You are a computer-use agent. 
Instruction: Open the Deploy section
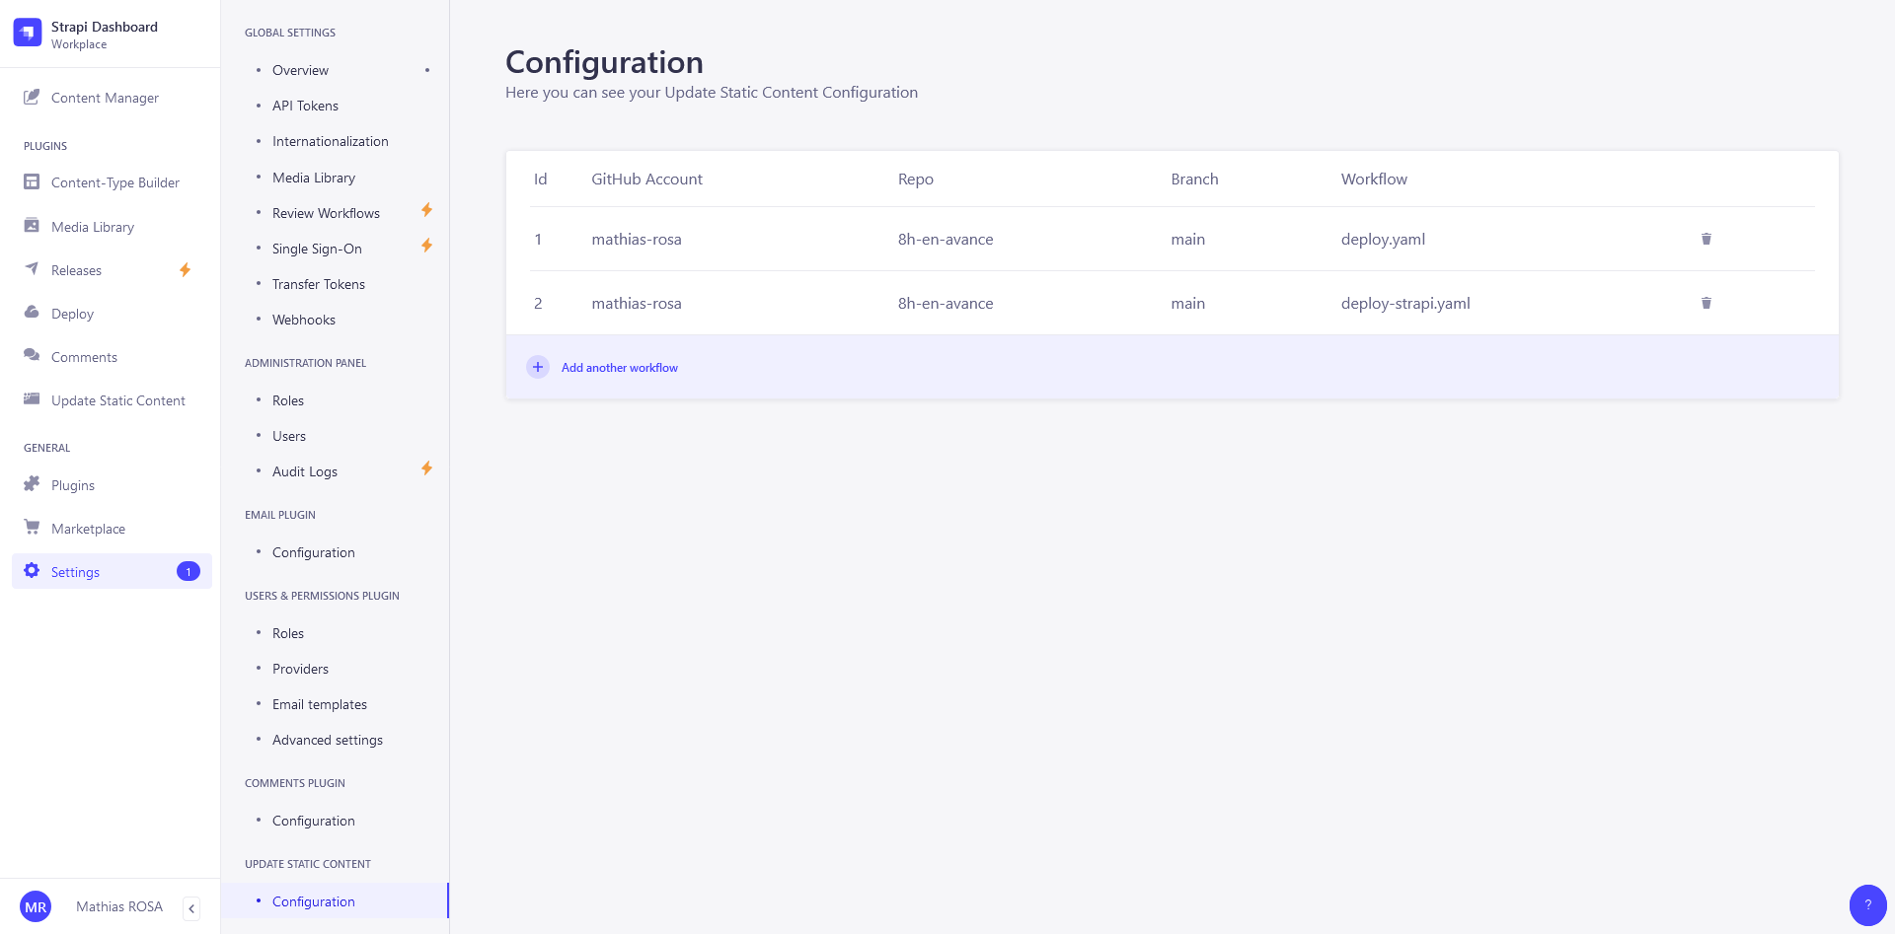point(72,314)
